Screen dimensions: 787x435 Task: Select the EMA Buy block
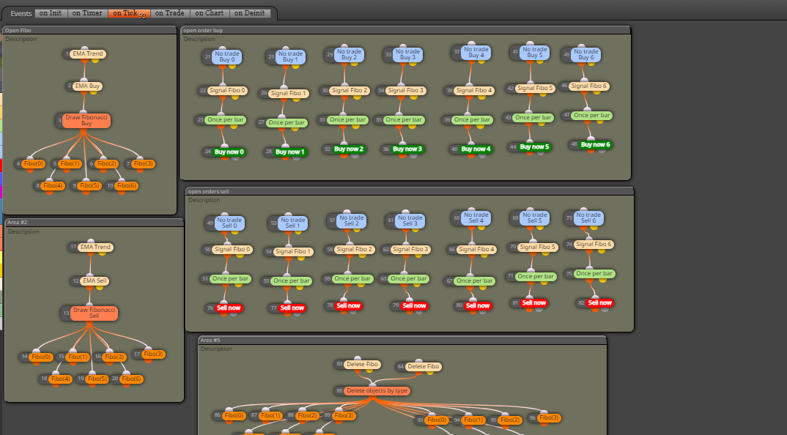(x=87, y=86)
